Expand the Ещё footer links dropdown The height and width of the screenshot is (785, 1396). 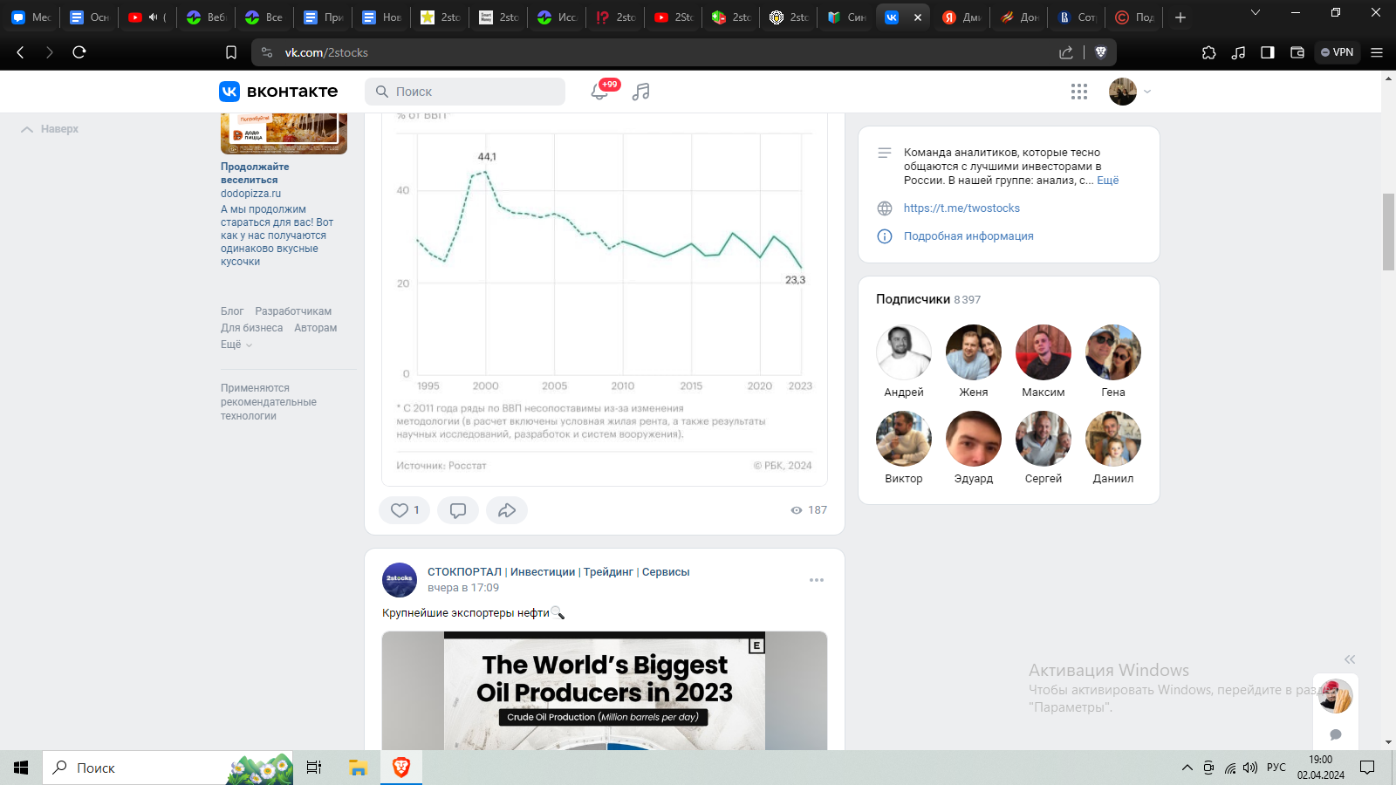click(236, 345)
